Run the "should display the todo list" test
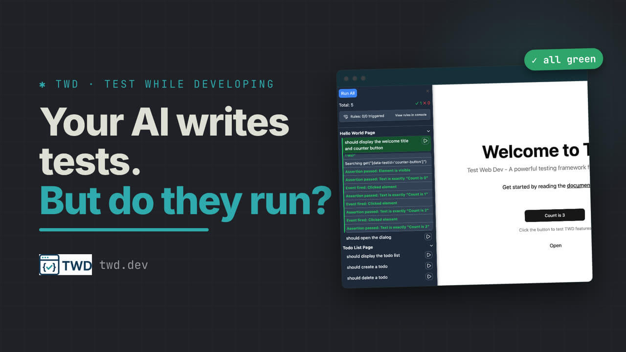Viewport: 626px width, 352px height. 428,255
